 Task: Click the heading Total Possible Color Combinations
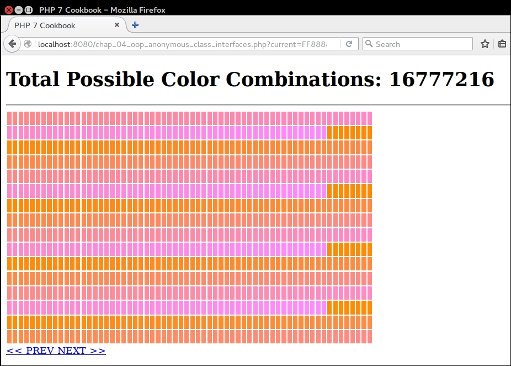250,80
